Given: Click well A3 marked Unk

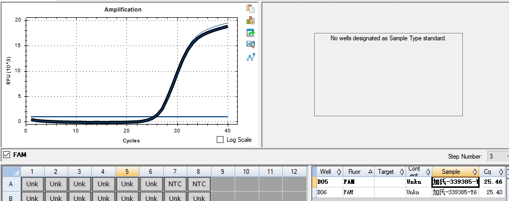Looking at the screenshot, I should [80, 184].
